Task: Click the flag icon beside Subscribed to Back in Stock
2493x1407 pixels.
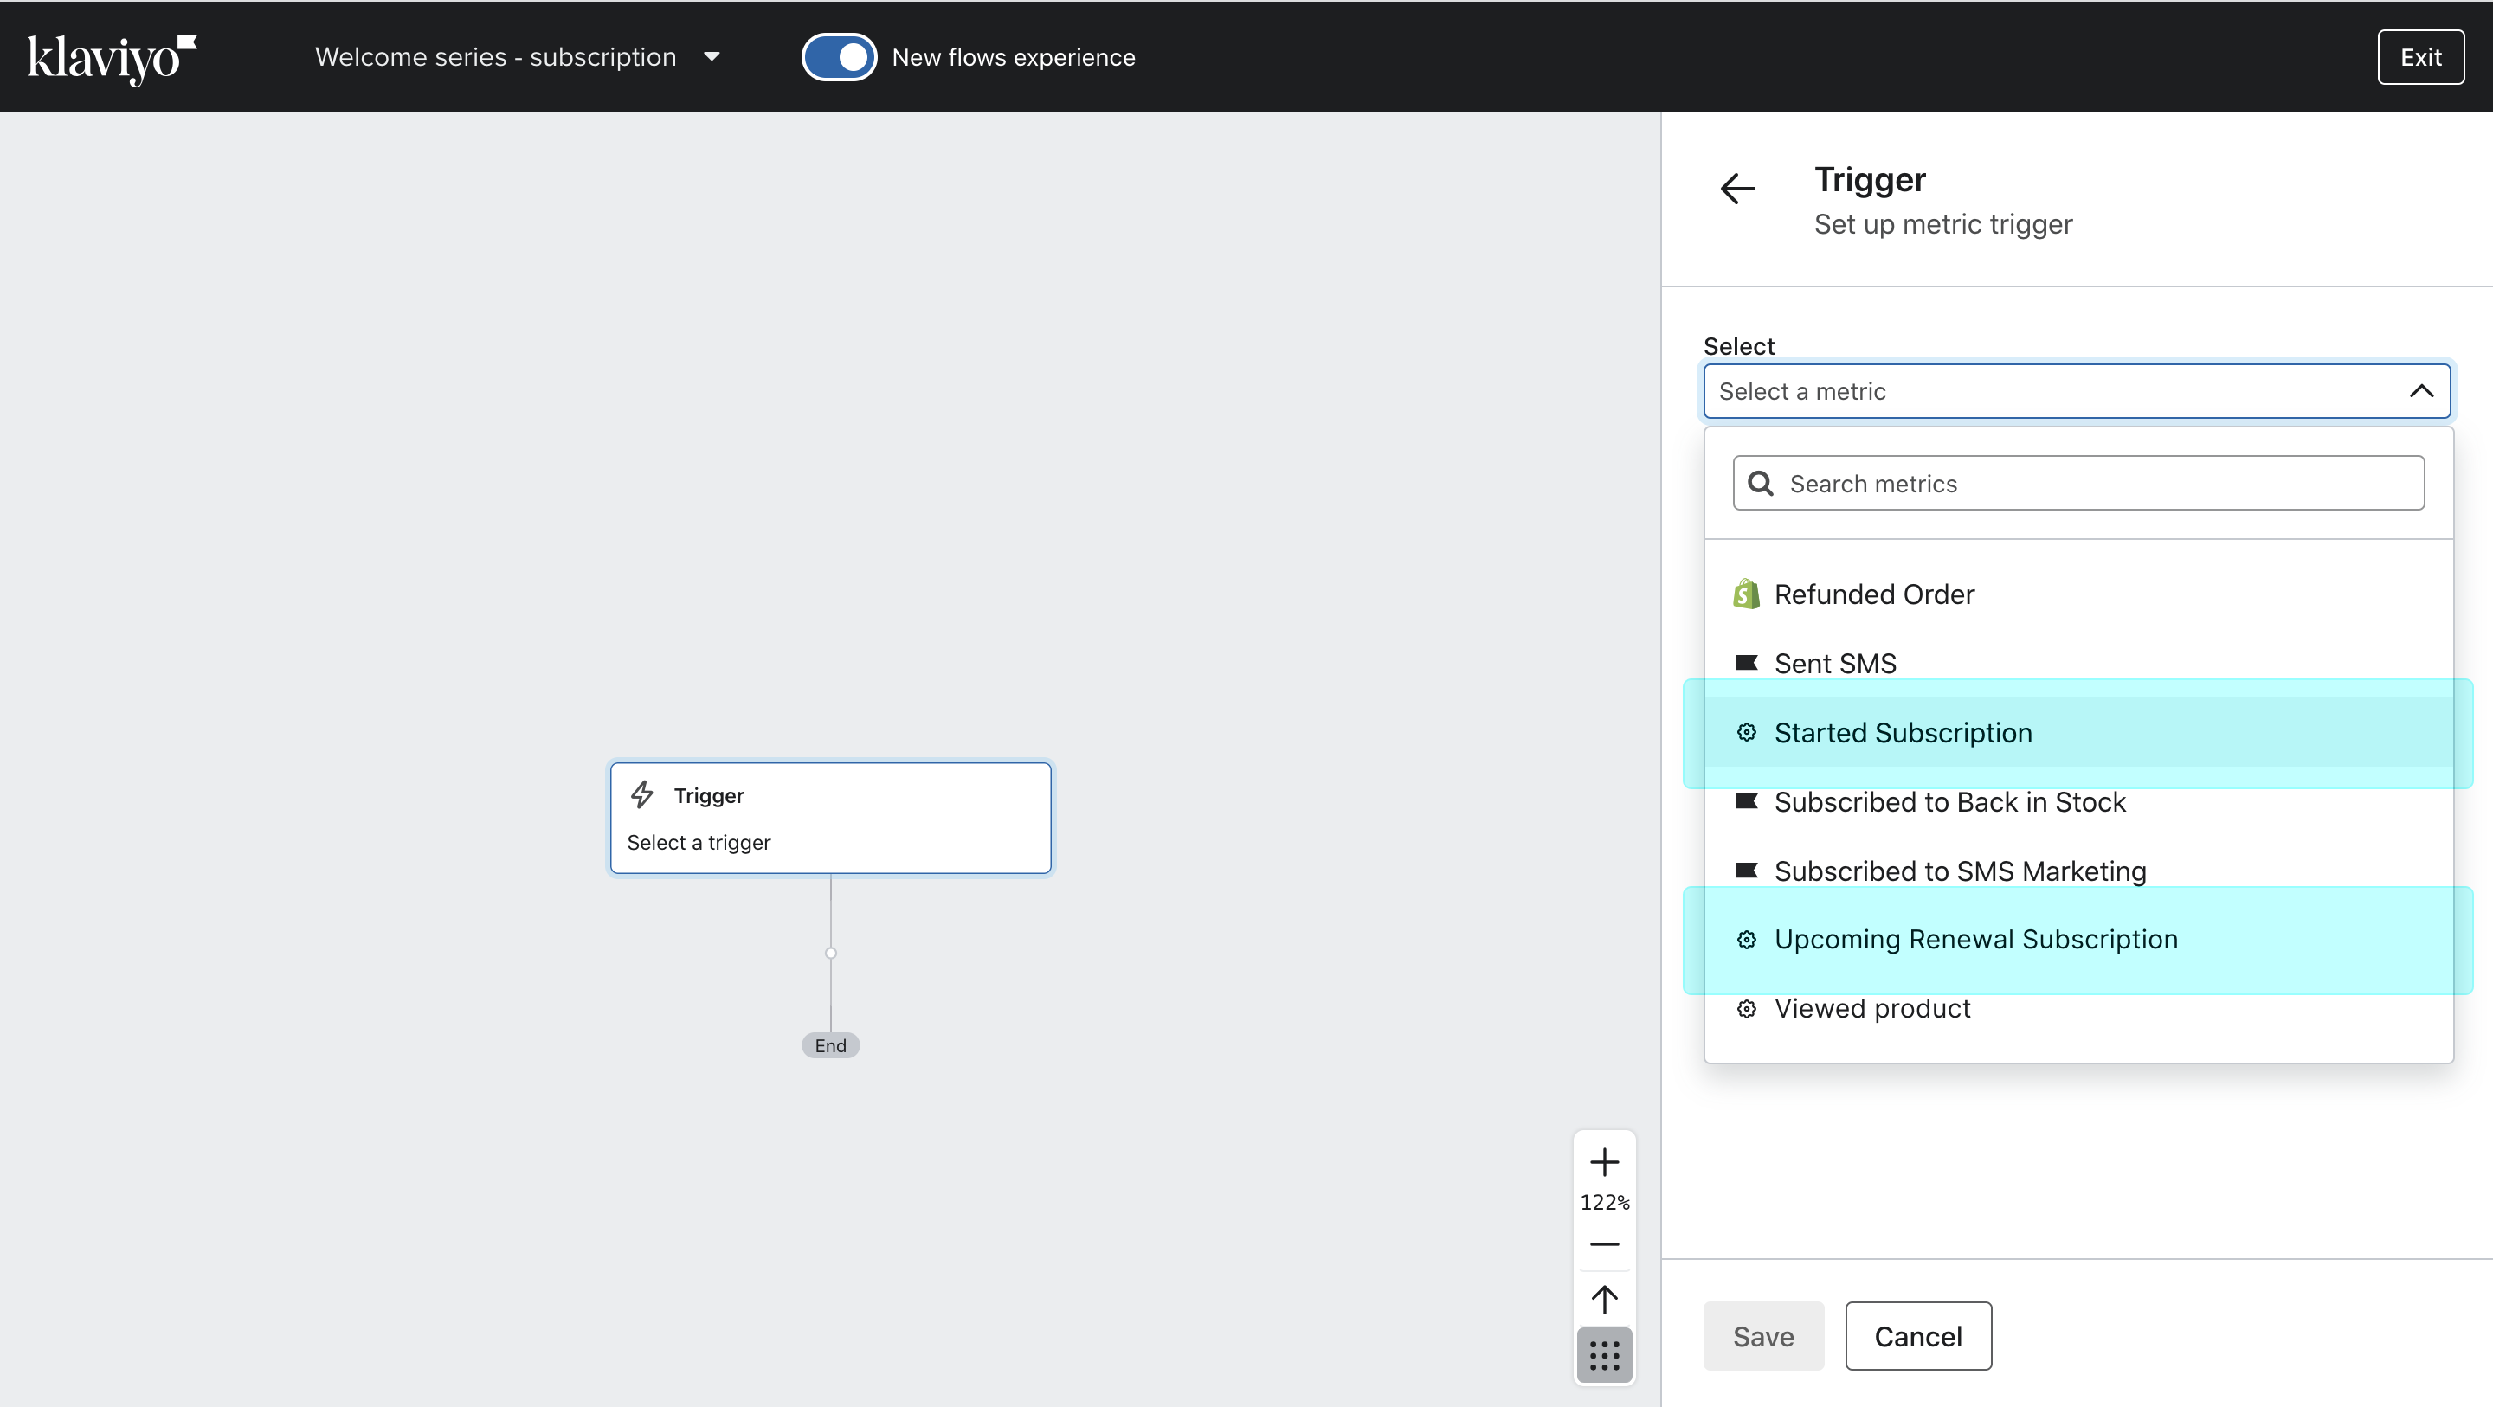Action: click(1746, 801)
